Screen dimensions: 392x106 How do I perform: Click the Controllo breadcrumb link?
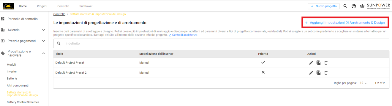[59, 14]
